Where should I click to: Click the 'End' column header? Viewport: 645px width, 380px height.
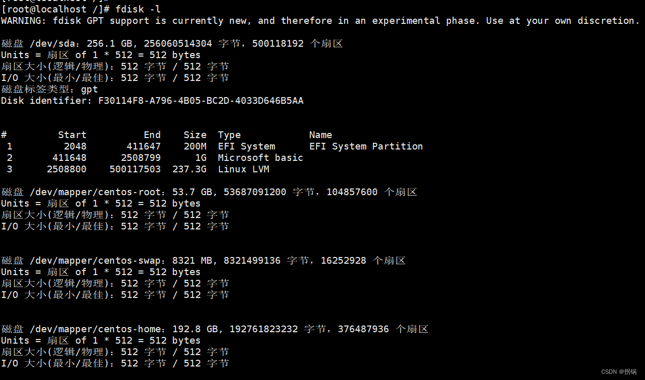pos(152,135)
